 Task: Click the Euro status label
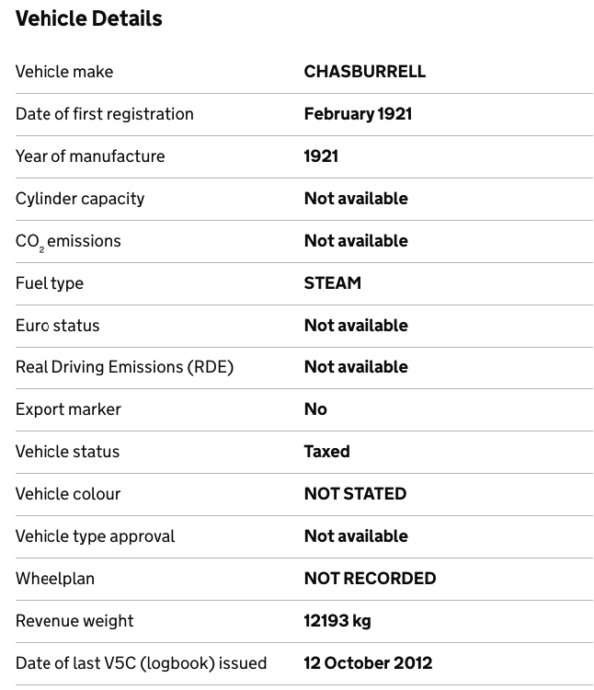click(x=58, y=326)
